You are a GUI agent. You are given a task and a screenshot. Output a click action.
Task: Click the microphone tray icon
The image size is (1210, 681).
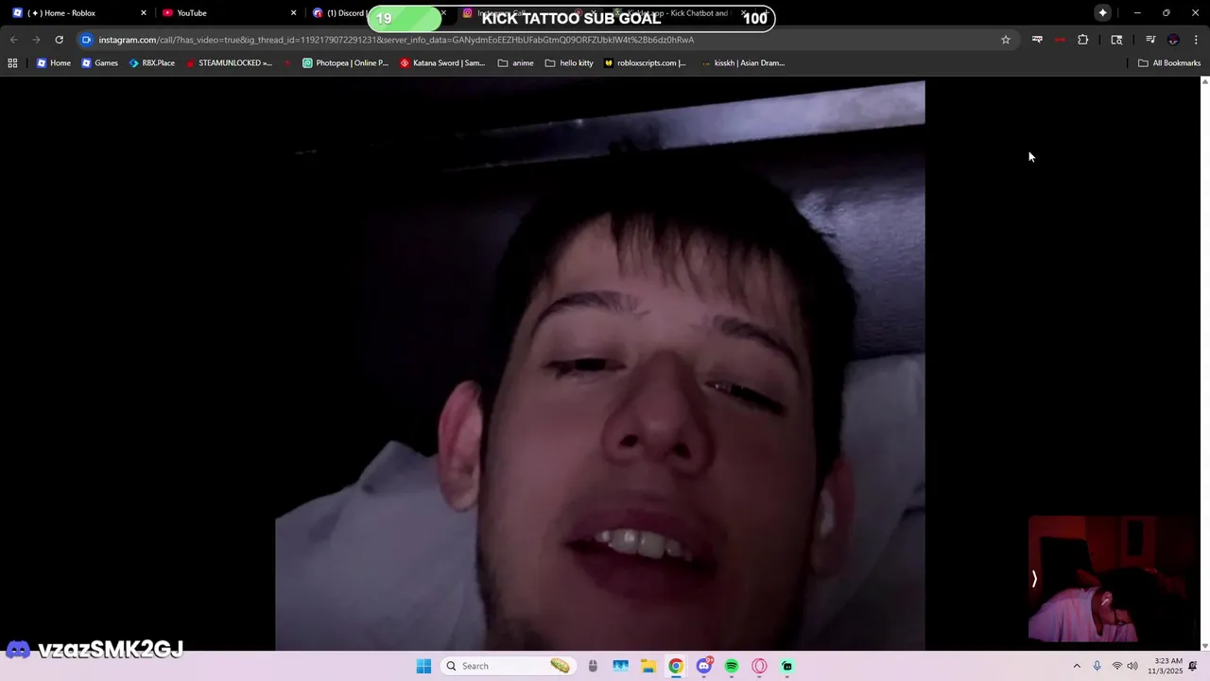[1098, 666]
